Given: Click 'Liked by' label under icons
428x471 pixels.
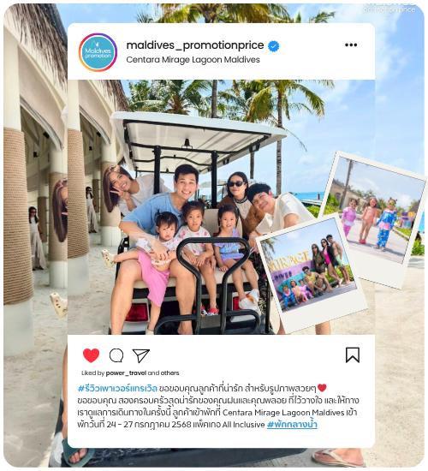Looking at the screenshot, I should 92,373.
